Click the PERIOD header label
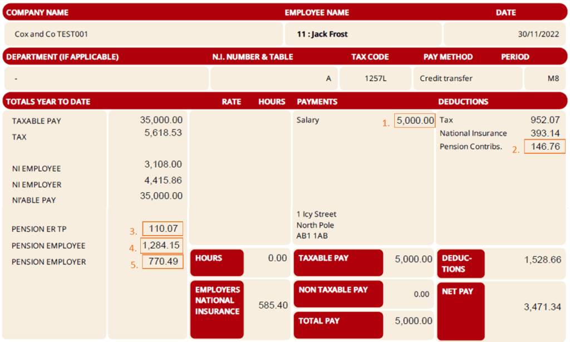 click(515, 57)
